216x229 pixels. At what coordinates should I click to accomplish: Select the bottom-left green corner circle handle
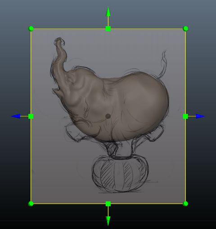pos(31,203)
